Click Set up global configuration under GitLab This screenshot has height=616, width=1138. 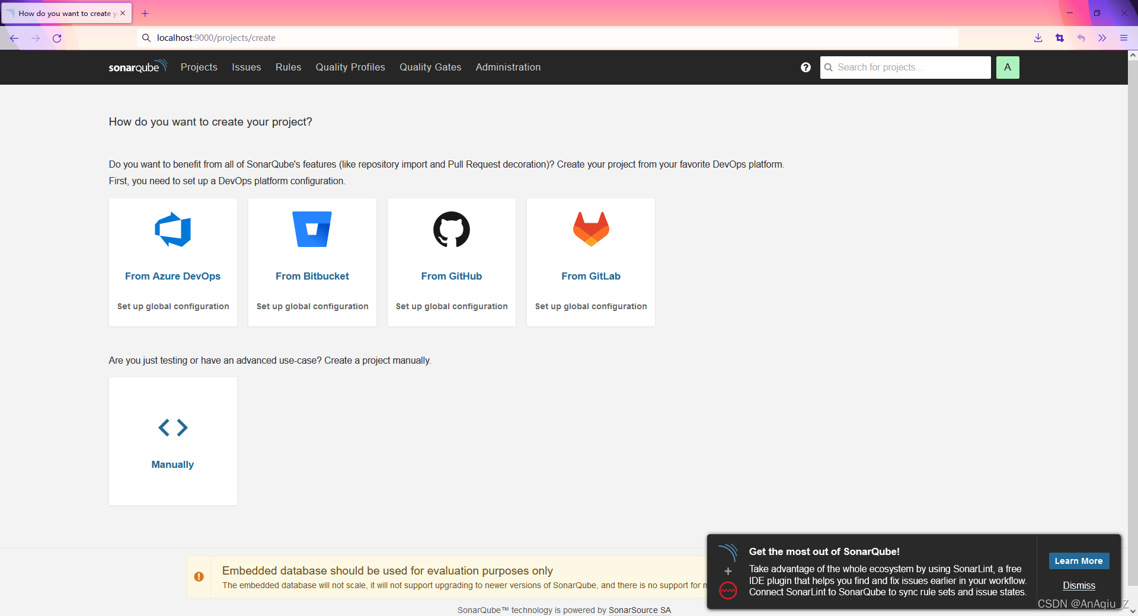[591, 306]
